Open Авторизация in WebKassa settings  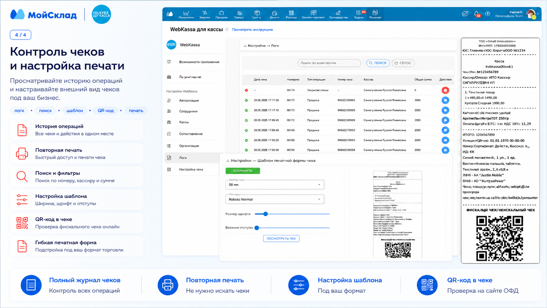pyautogui.click(x=189, y=100)
